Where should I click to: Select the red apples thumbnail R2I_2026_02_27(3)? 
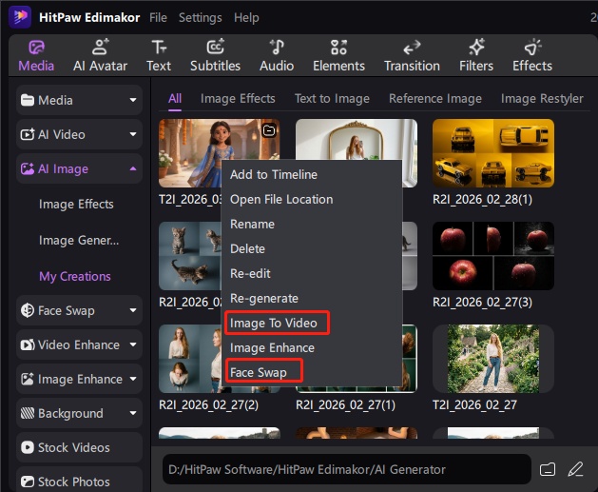click(x=493, y=256)
